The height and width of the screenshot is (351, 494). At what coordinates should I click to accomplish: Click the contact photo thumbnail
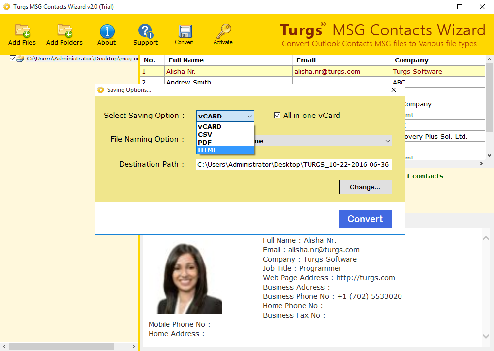click(189, 279)
